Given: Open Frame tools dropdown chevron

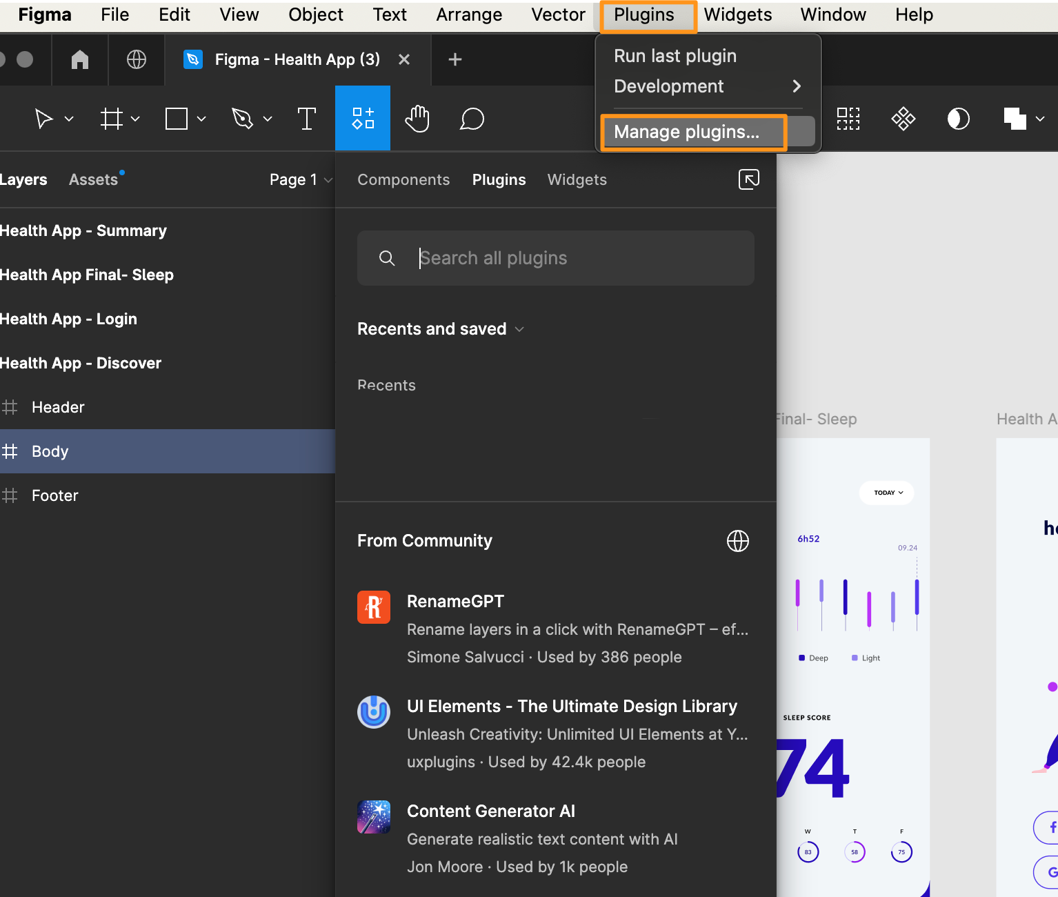Looking at the screenshot, I should pyautogui.click(x=135, y=119).
